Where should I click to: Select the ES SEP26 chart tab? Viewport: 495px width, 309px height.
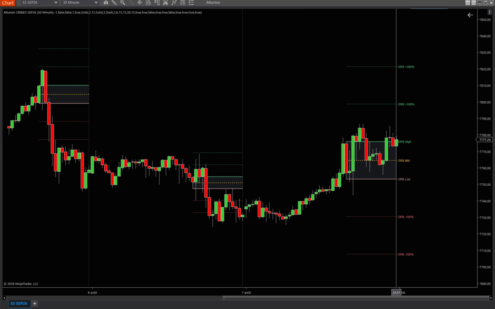click(x=19, y=303)
